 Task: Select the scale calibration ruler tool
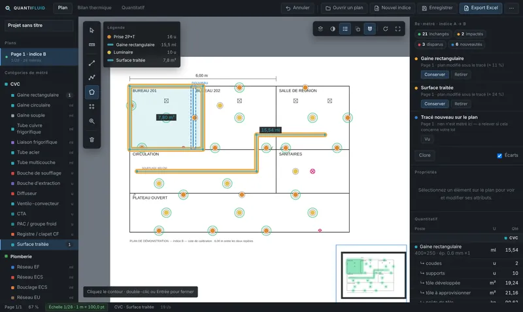click(x=92, y=44)
